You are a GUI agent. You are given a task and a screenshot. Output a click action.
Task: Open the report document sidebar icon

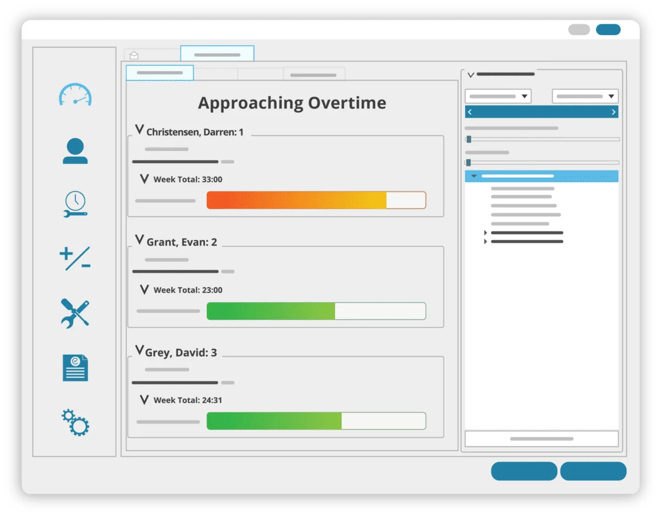click(x=75, y=367)
